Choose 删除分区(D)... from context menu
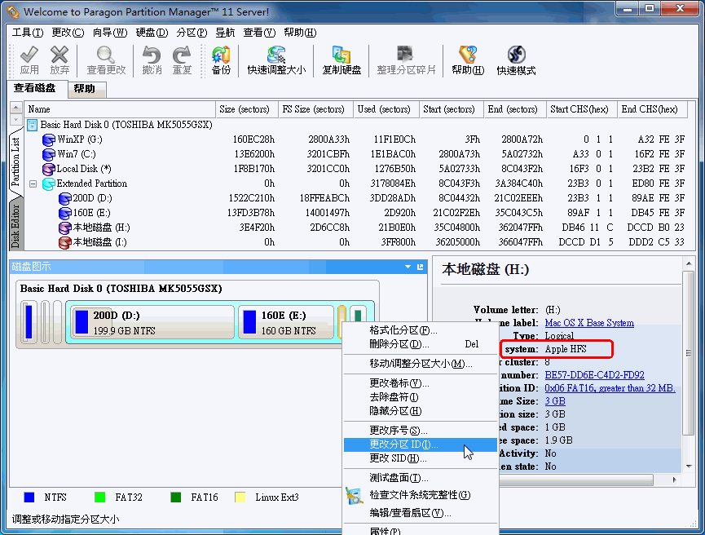This screenshot has width=705, height=535. (421, 344)
